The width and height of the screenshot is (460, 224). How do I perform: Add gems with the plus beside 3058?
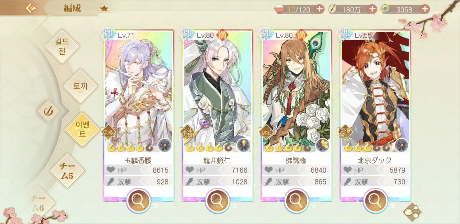tap(425, 9)
